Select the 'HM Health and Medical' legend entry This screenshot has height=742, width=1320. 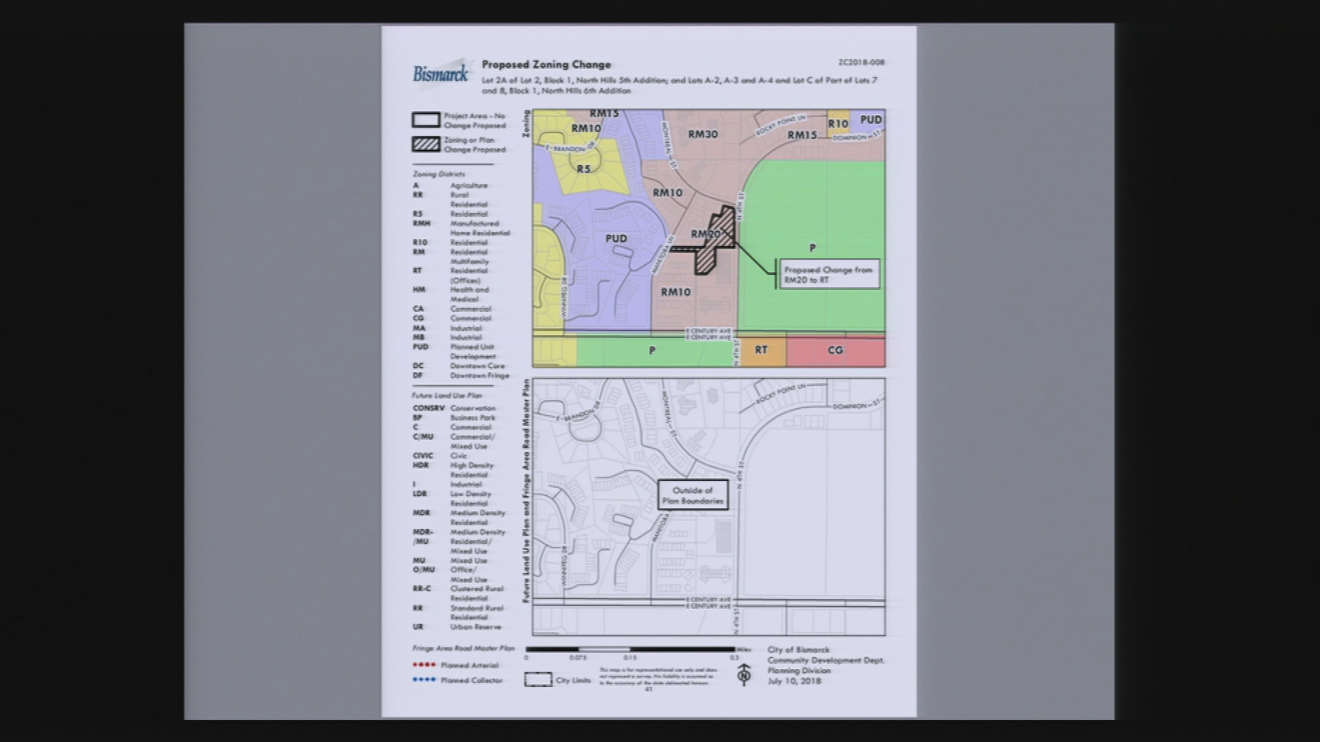pyautogui.click(x=451, y=294)
